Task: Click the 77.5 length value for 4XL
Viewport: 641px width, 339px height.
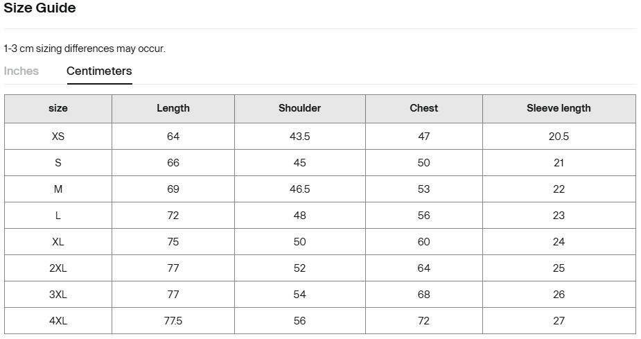Action: (173, 321)
